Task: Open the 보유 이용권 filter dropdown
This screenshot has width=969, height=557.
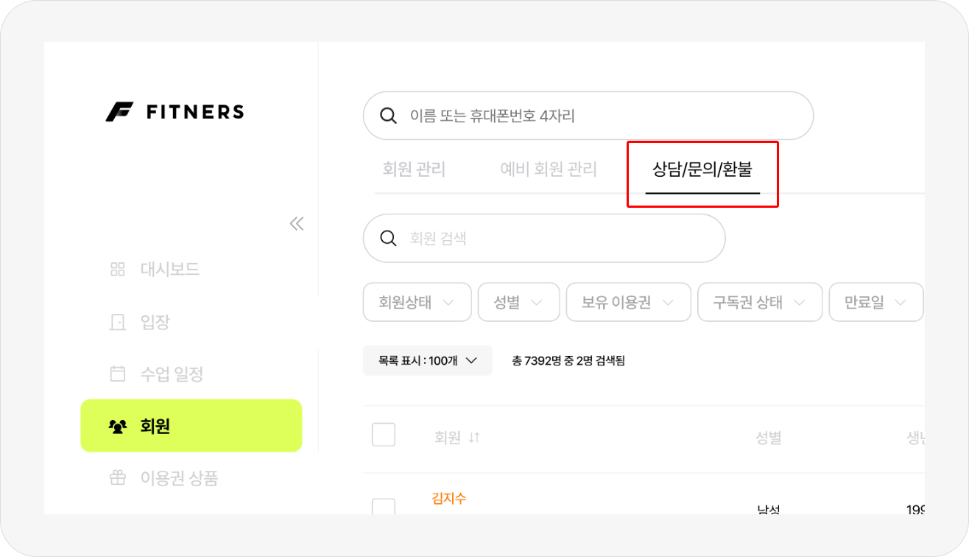Action: pyautogui.click(x=627, y=302)
